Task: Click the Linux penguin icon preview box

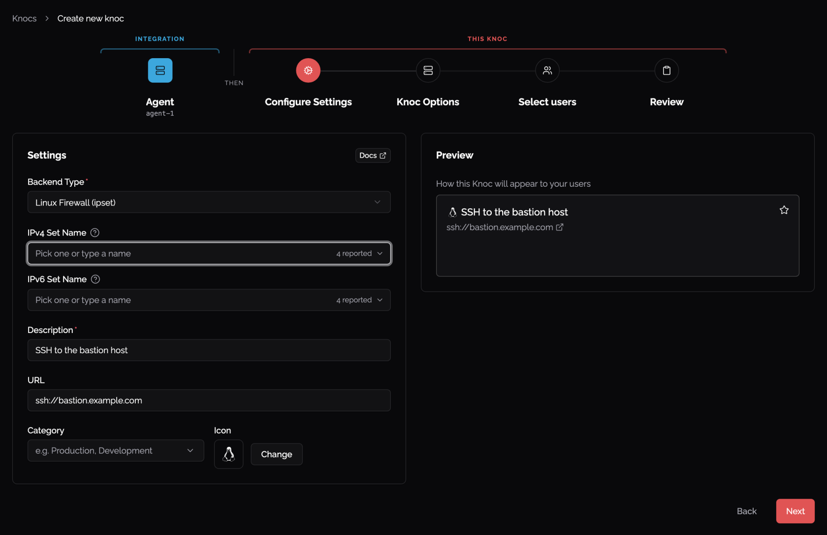Action: point(229,454)
